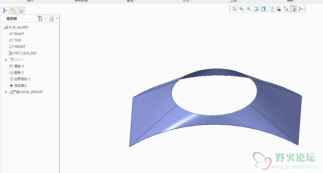Click the Zoom In magnifier icon
This screenshot has height=173, width=323.
coord(241,9)
